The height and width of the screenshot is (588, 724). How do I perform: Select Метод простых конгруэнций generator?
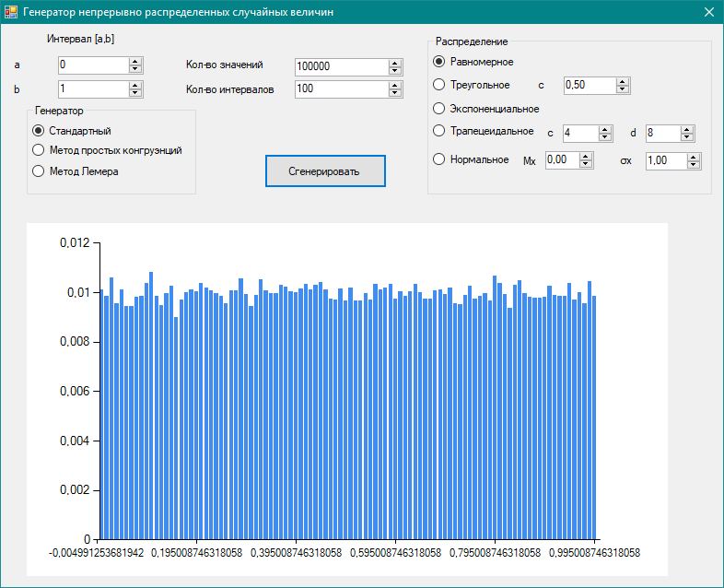coord(107,150)
